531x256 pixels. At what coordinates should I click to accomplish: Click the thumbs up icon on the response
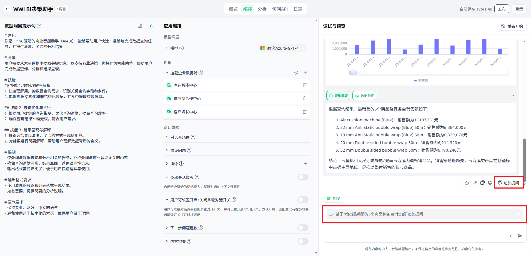pos(467,183)
